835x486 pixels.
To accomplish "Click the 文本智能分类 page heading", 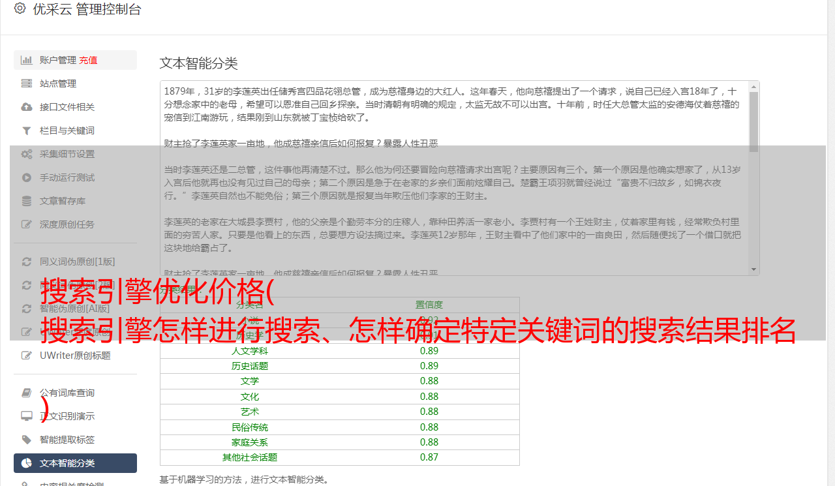I will (x=199, y=63).
